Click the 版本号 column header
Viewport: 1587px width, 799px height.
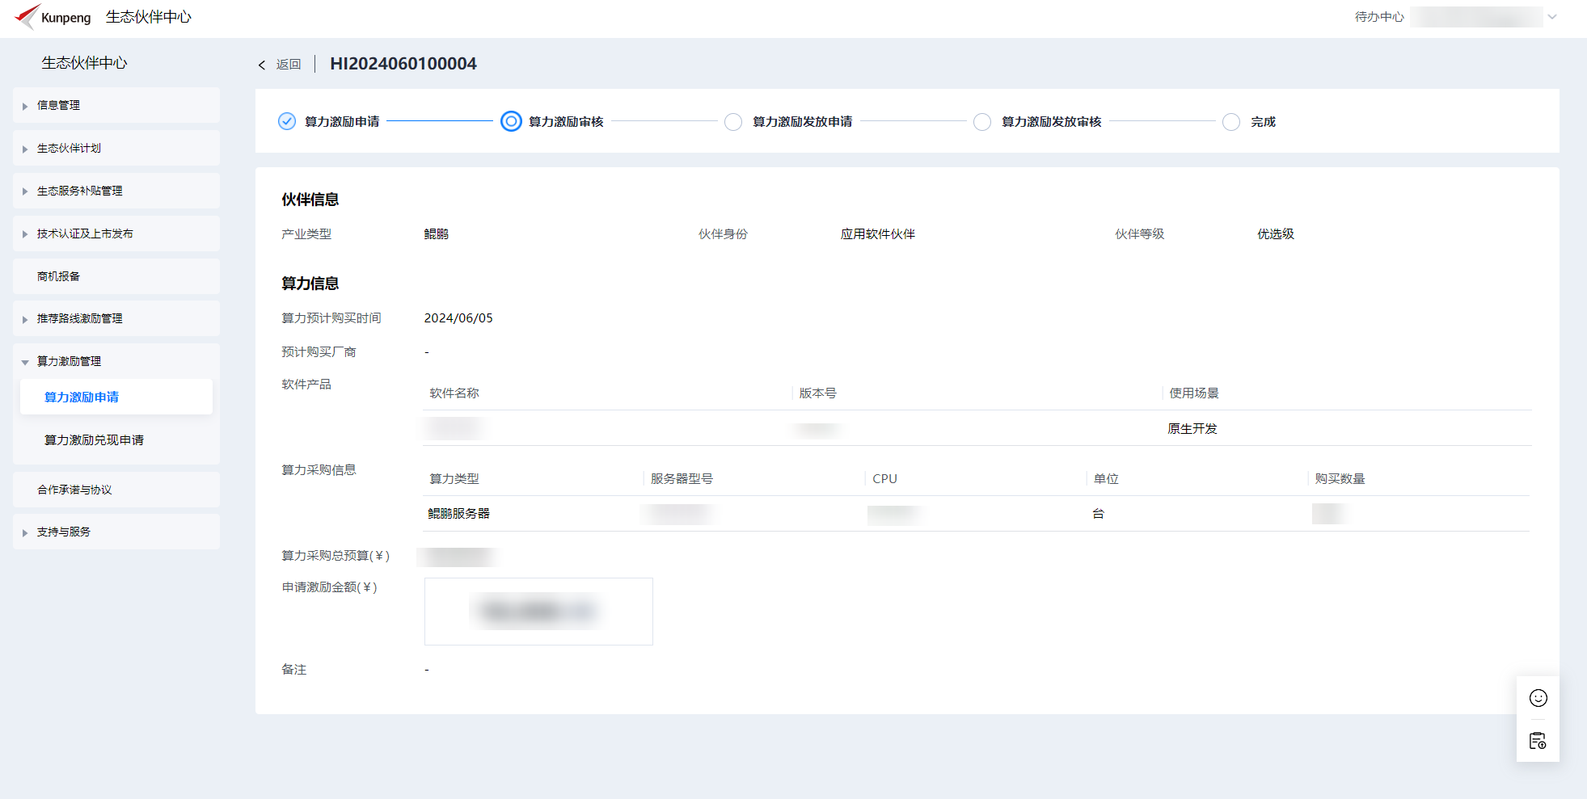[x=818, y=393]
